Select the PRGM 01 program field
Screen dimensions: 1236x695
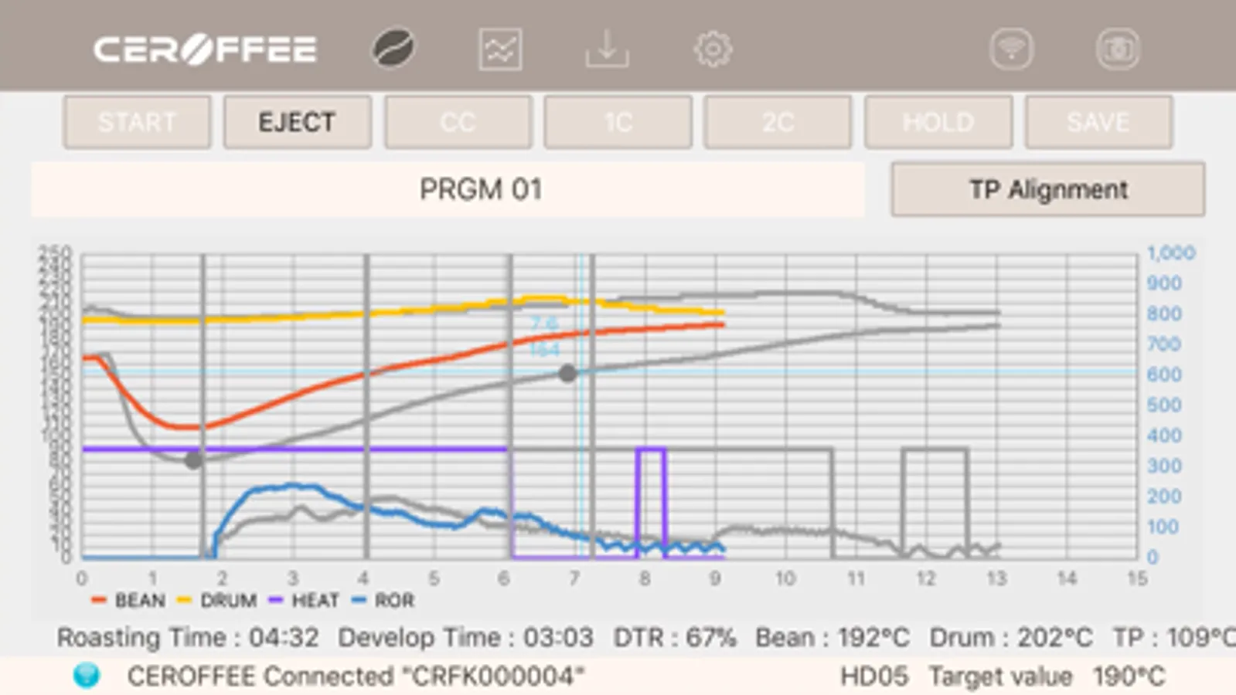point(448,189)
